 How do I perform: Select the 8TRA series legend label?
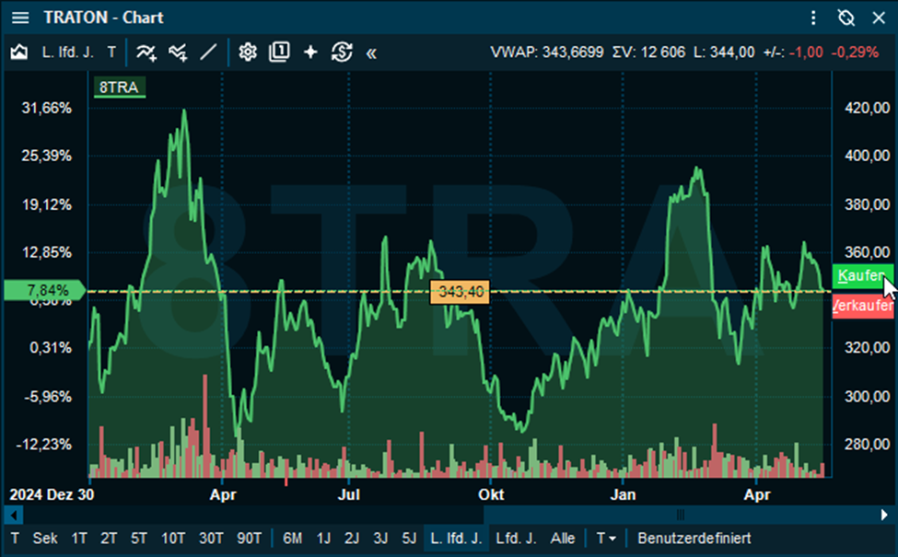[119, 87]
